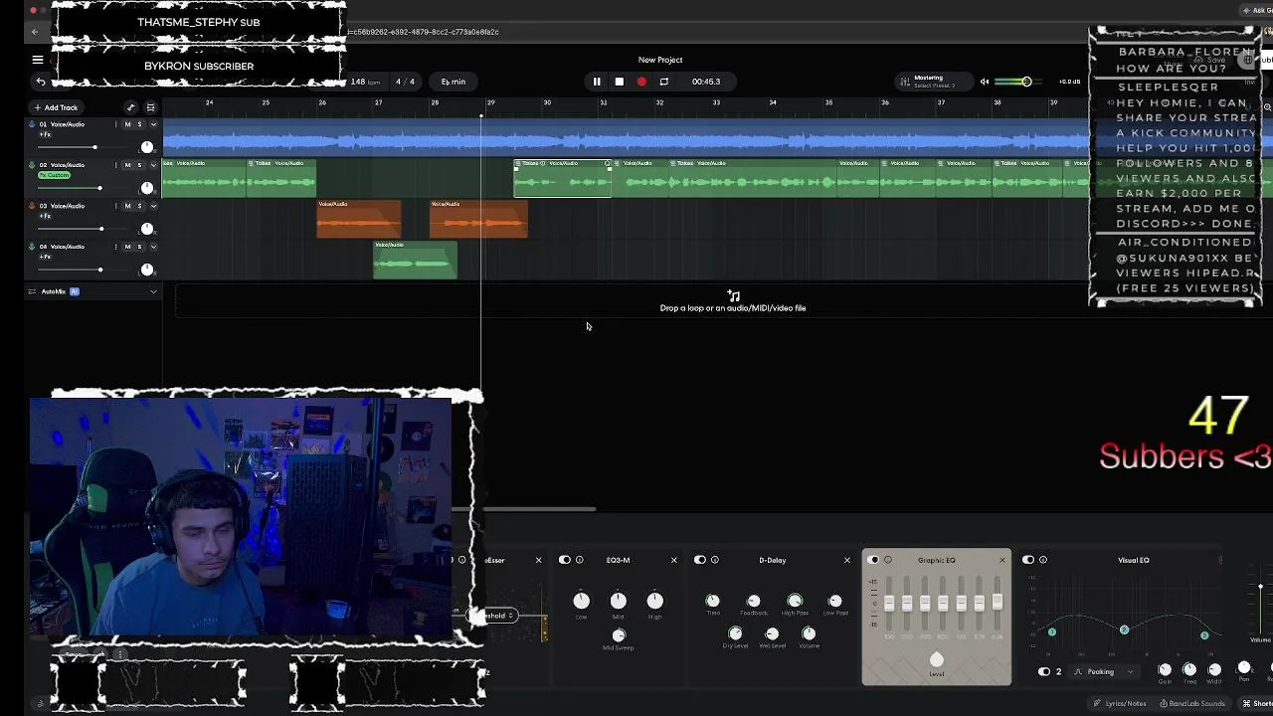The image size is (1273, 716).
Task: Click the track 02 pan knob
Action: pyautogui.click(x=147, y=188)
